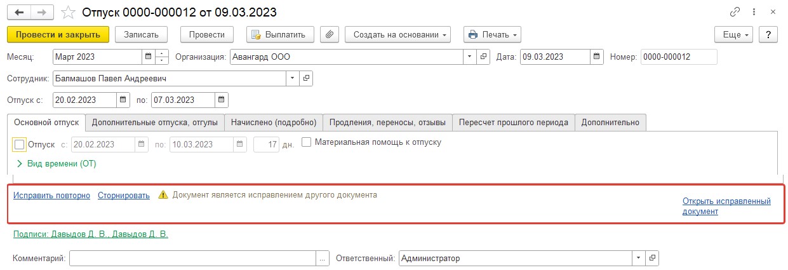Viewport: 788px width, 270px height.
Task: Expand the Сотрудник dropdown list
Action: point(293,78)
